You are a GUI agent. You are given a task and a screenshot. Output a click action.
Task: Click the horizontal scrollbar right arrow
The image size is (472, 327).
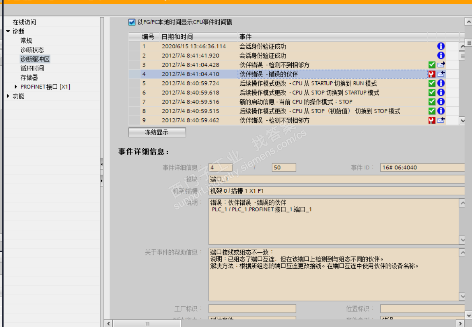(461, 323)
